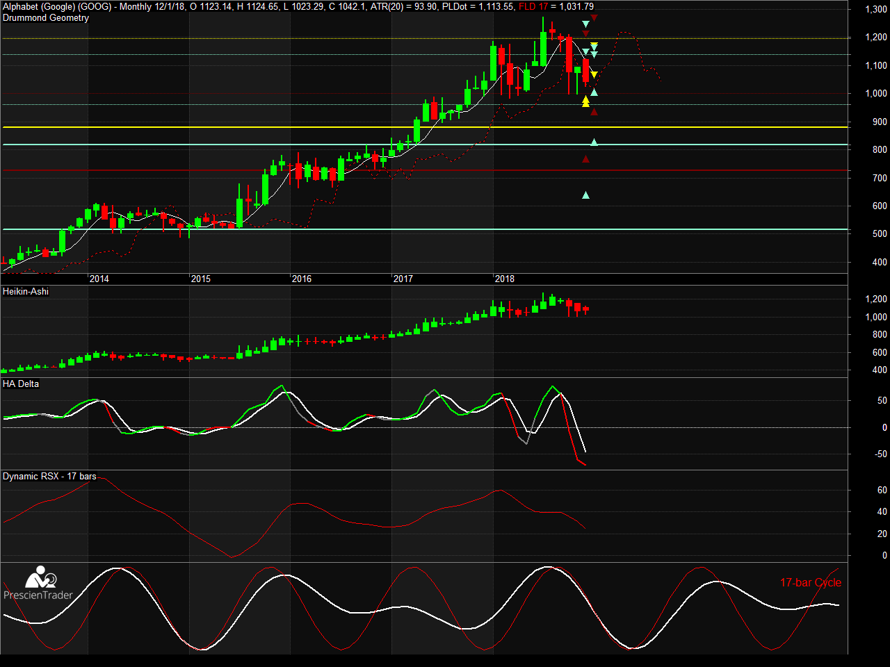Click the 40 label on Dynamic RSX axis

(x=882, y=512)
